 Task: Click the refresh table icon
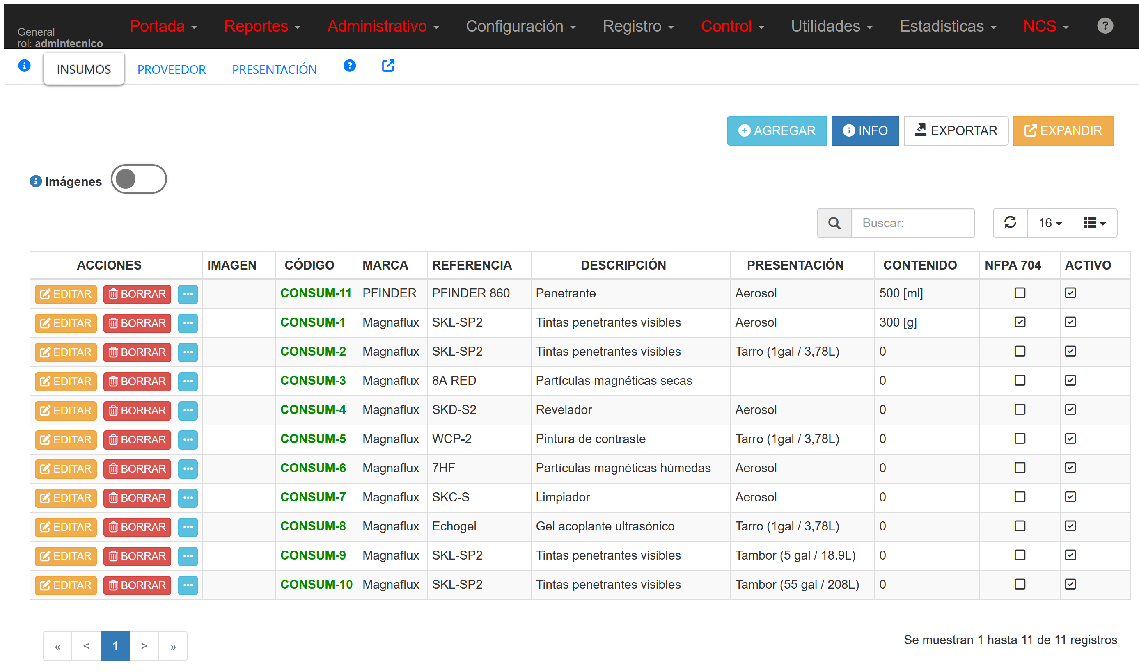click(x=1010, y=223)
